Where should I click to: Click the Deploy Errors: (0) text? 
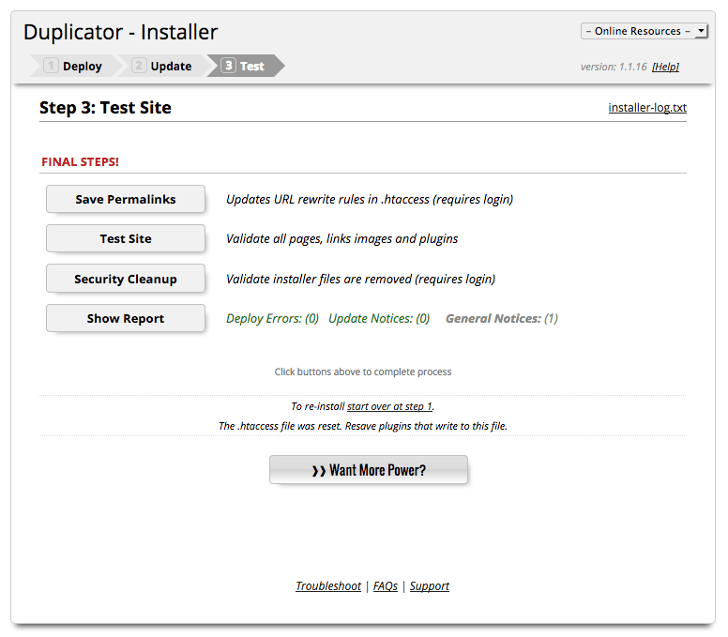[x=272, y=319]
